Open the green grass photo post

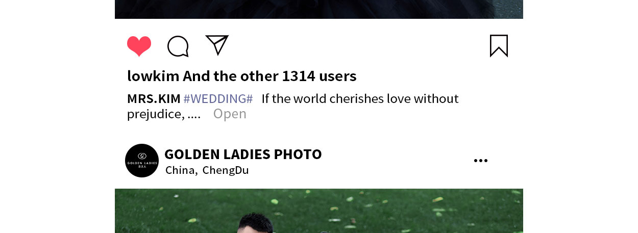[319, 211]
